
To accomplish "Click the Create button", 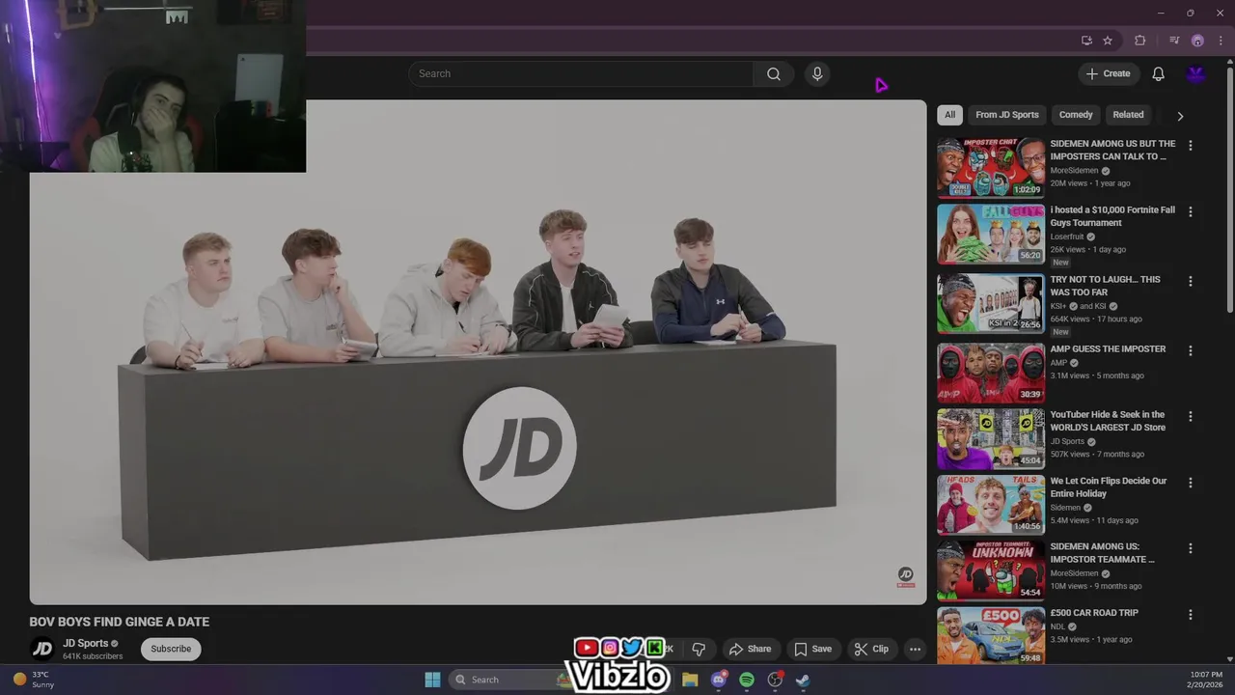I will 1108,74.
